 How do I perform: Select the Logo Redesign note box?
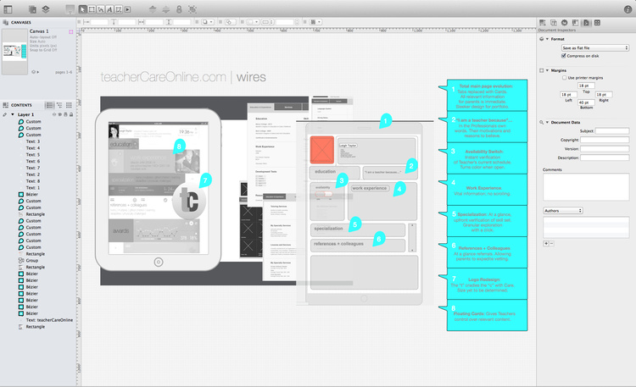487,283
